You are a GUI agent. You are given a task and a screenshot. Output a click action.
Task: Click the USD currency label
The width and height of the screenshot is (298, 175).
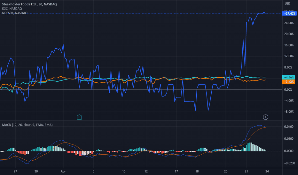(x=287, y=3)
